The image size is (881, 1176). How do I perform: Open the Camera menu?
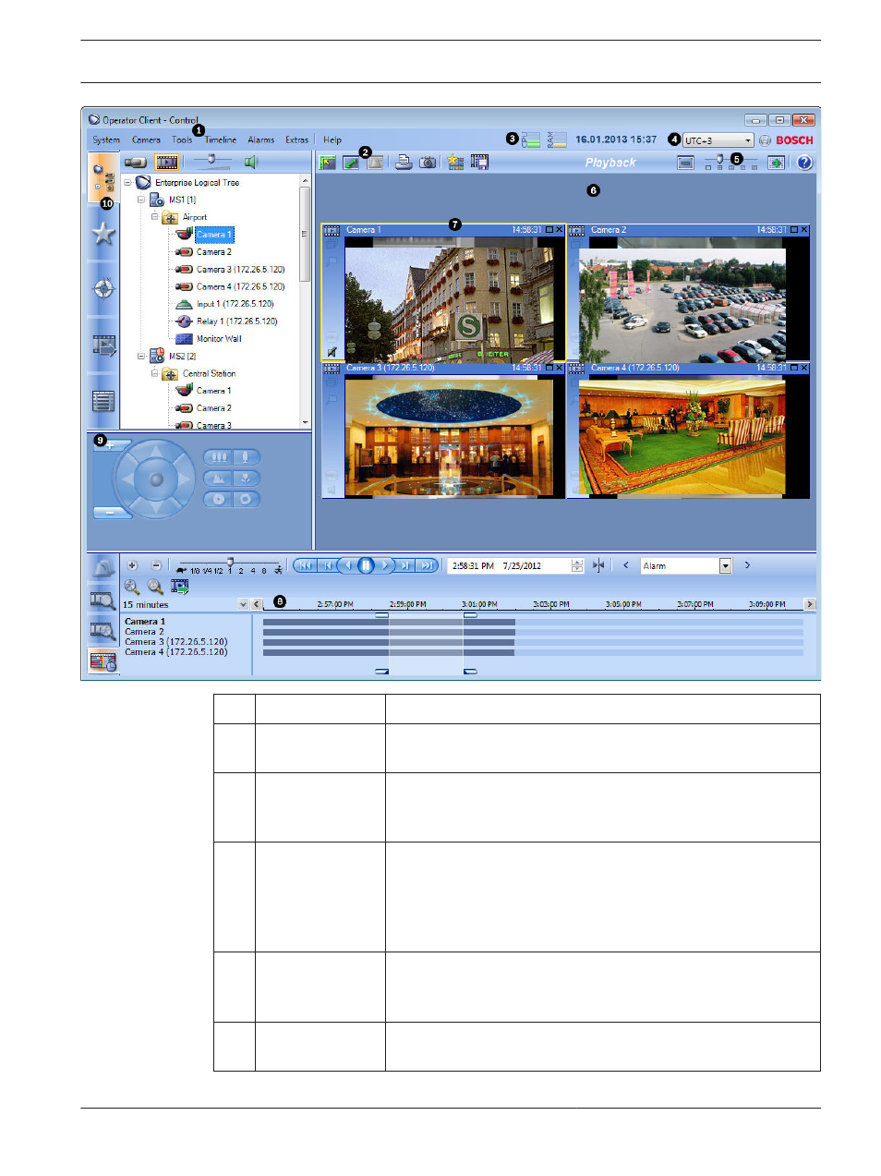pos(146,140)
